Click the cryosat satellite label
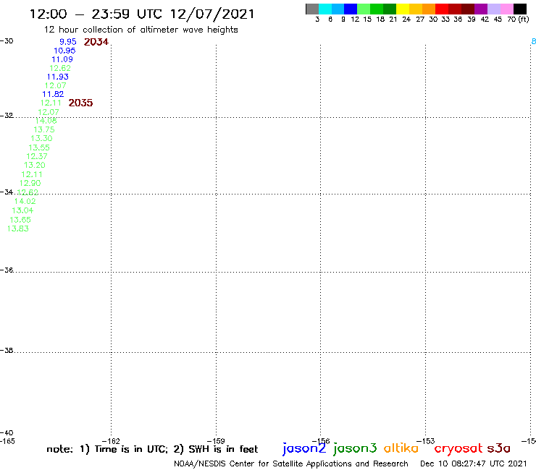 pos(458,448)
